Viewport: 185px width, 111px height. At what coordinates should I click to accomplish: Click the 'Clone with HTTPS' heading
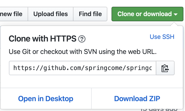[43, 39]
